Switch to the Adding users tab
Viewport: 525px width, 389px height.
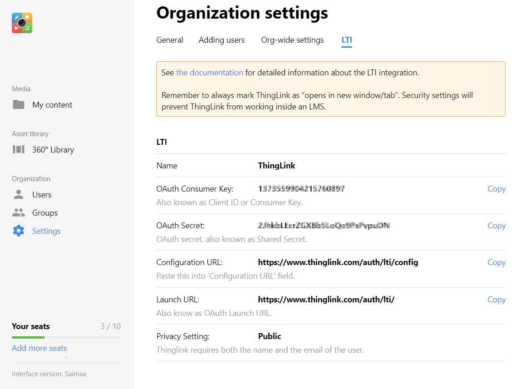(x=221, y=40)
